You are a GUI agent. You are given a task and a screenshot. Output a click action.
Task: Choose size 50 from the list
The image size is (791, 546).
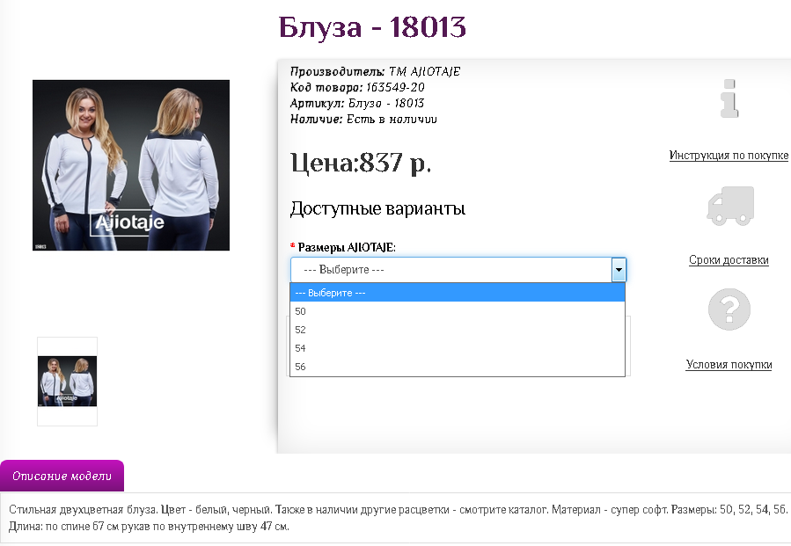[x=458, y=311]
